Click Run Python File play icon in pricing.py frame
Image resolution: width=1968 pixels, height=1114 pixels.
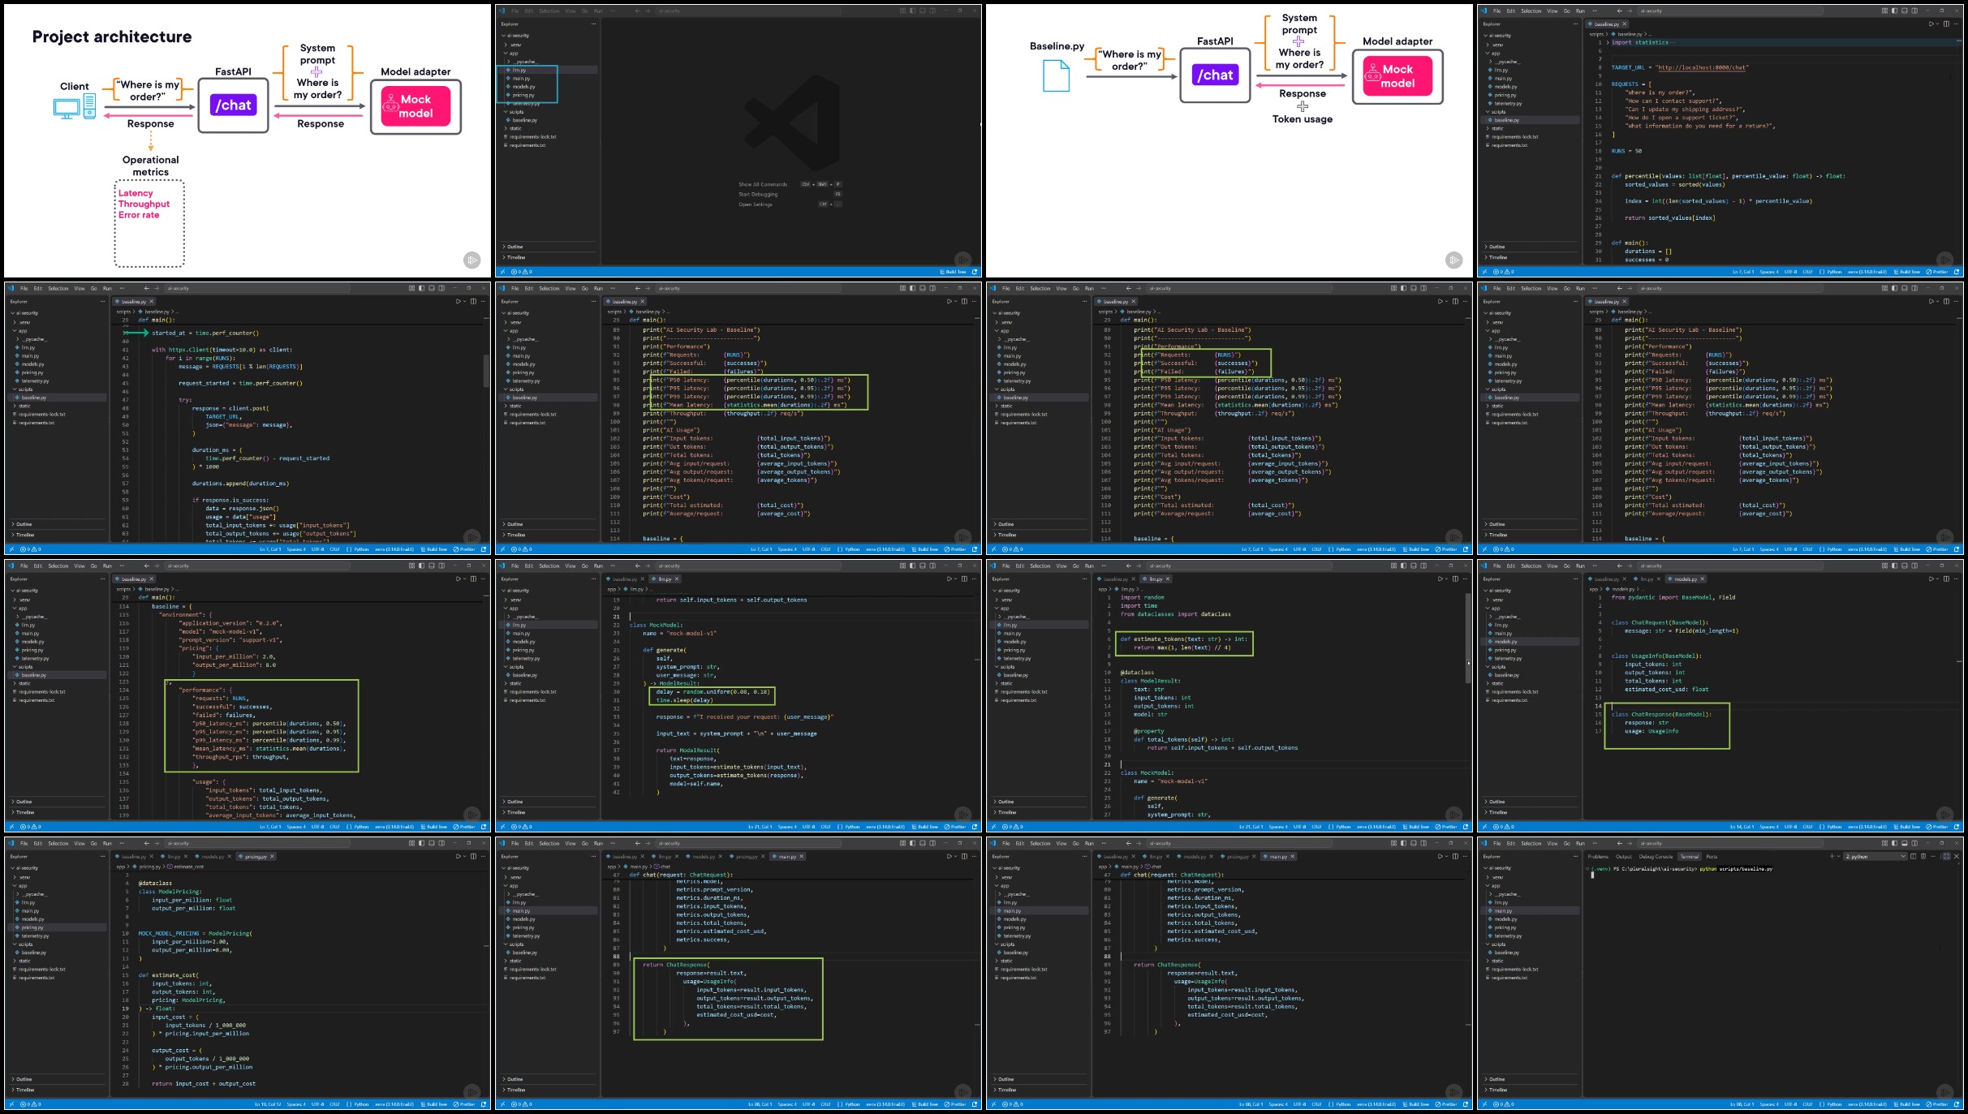click(x=458, y=856)
